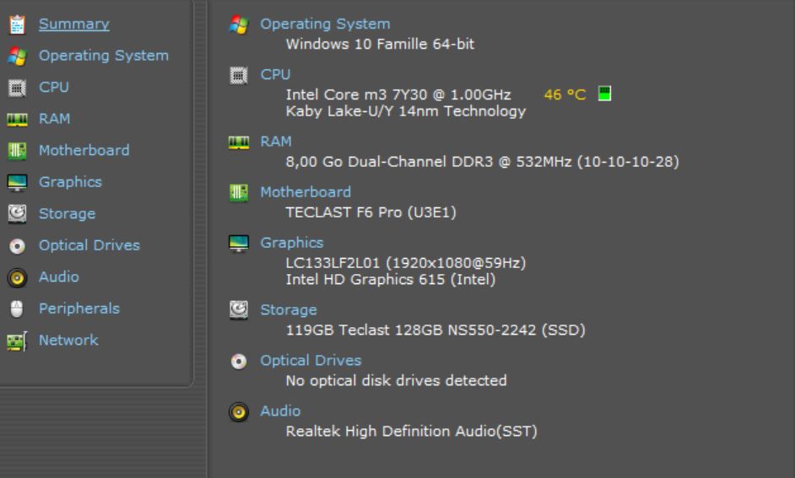This screenshot has height=478, width=795.
Task: Click the 46 °C CPU temperature reading
Action: [565, 94]
